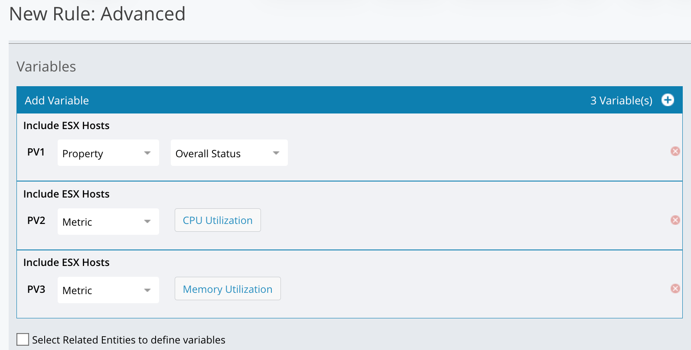
Task: Click Include ESX Hosts heading above PV3
Action: (66, 262)
